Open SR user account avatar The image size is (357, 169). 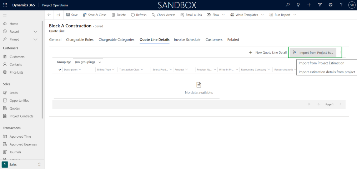[x=352, y=5]
